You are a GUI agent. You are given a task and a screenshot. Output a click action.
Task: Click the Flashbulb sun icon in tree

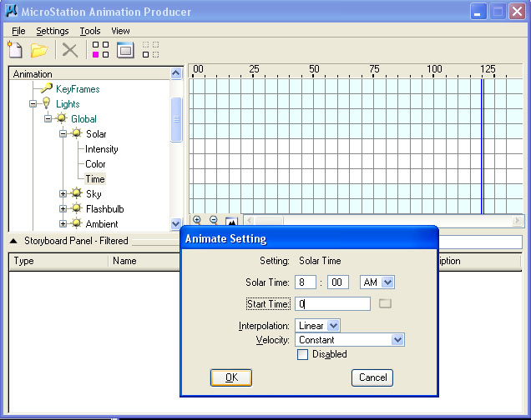pyautogui.click(x=77, y=208)
